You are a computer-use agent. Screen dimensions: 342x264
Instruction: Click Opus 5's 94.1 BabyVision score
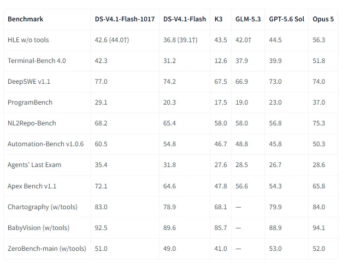(319, 228)
